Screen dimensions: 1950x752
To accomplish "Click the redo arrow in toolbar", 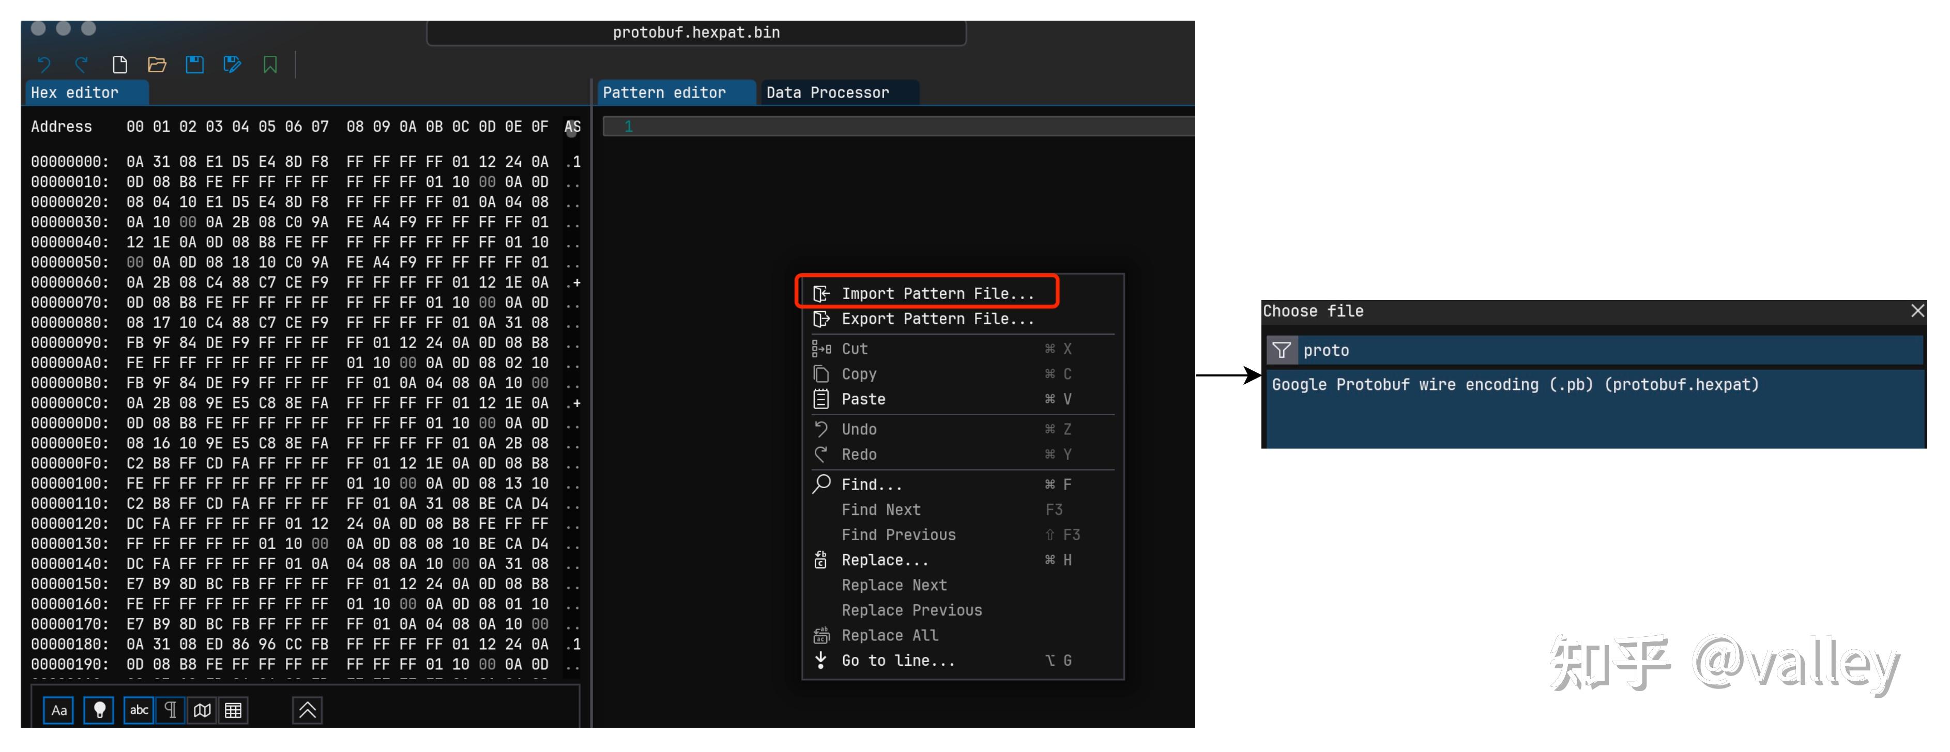I will pos(82,65).
